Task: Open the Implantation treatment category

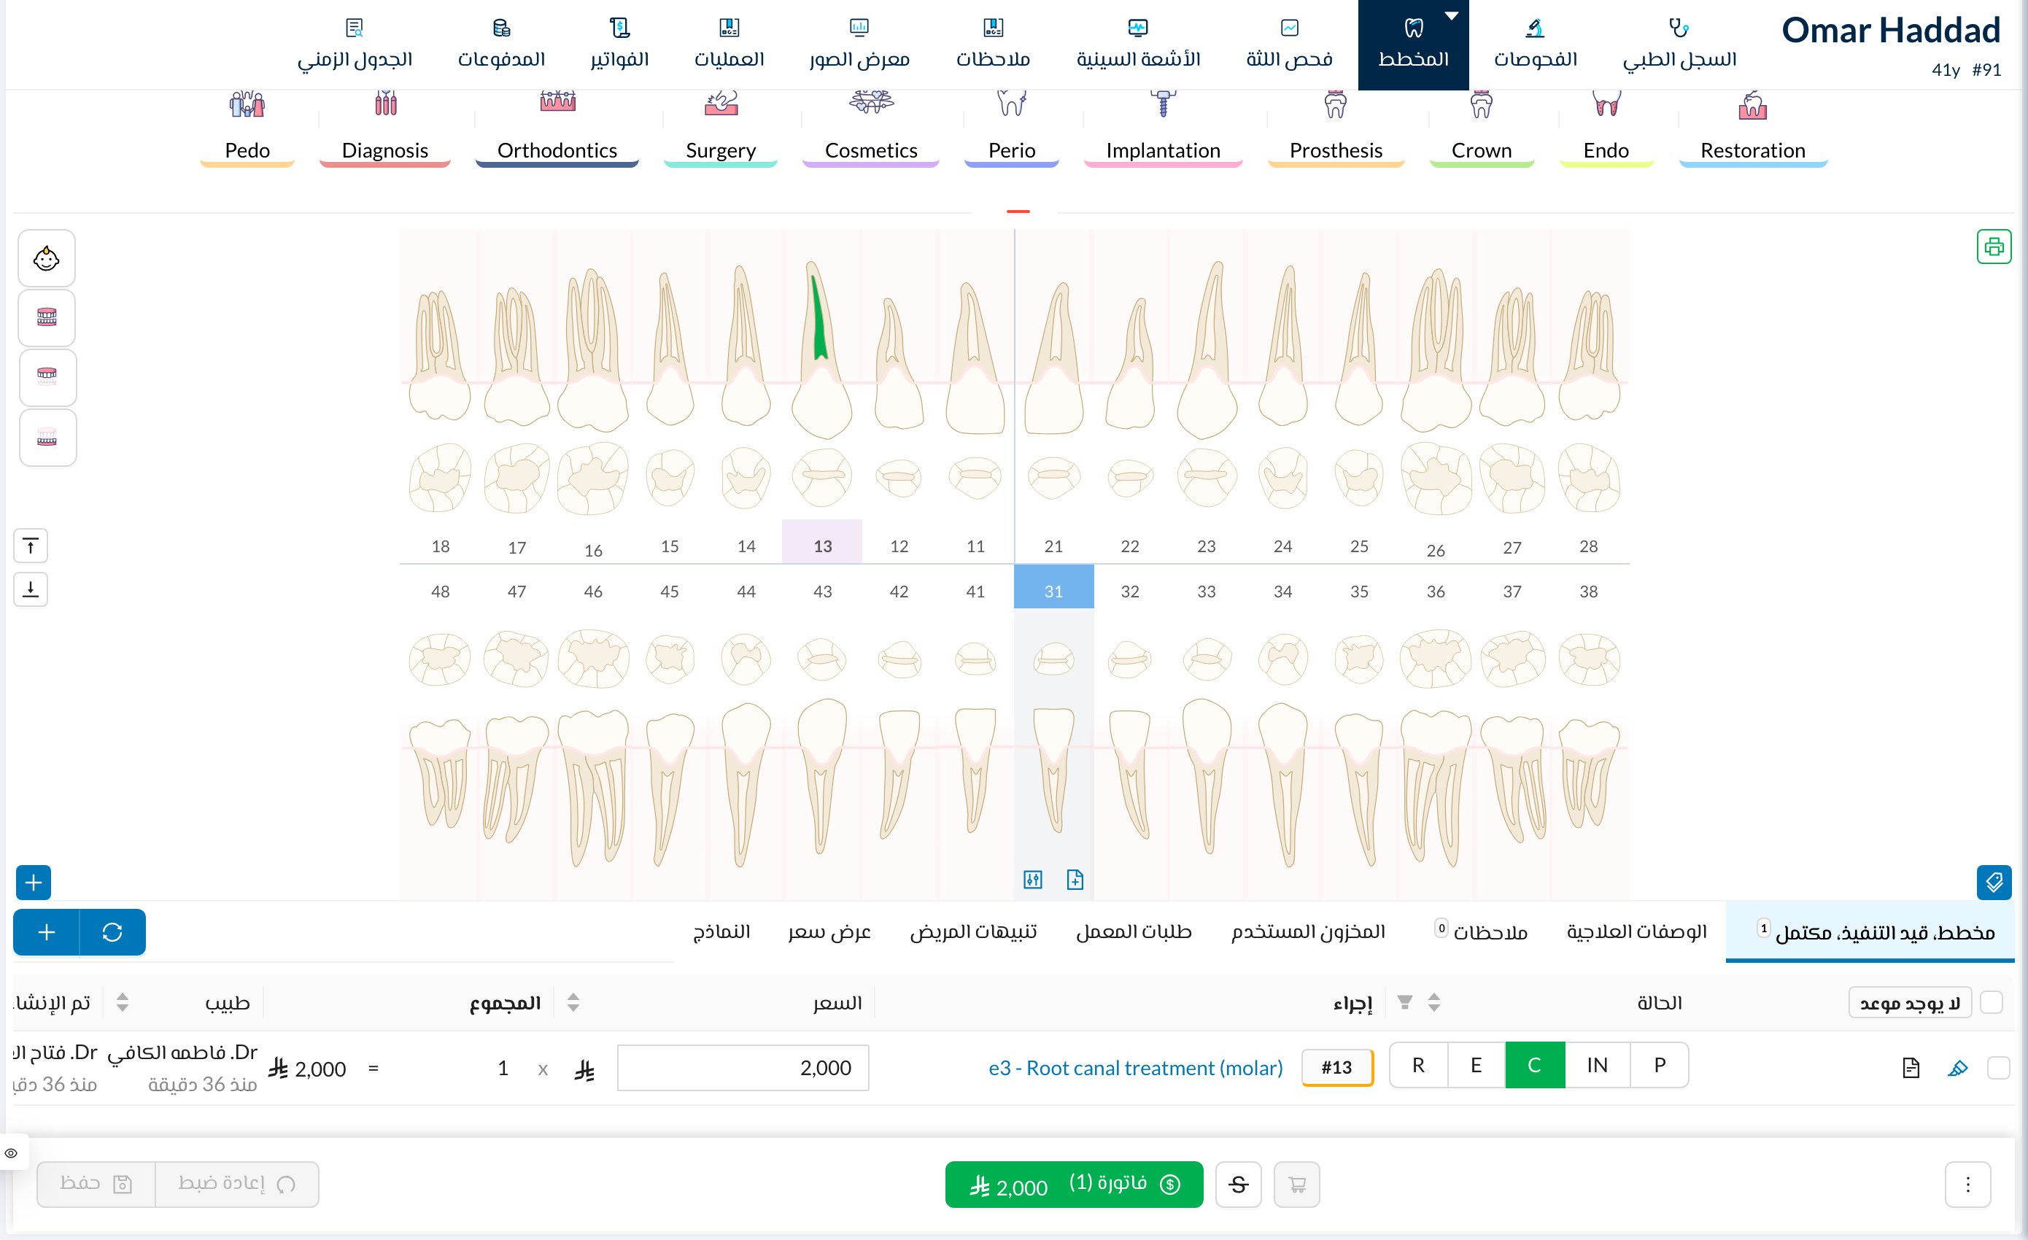Action: coord(1163,128)
